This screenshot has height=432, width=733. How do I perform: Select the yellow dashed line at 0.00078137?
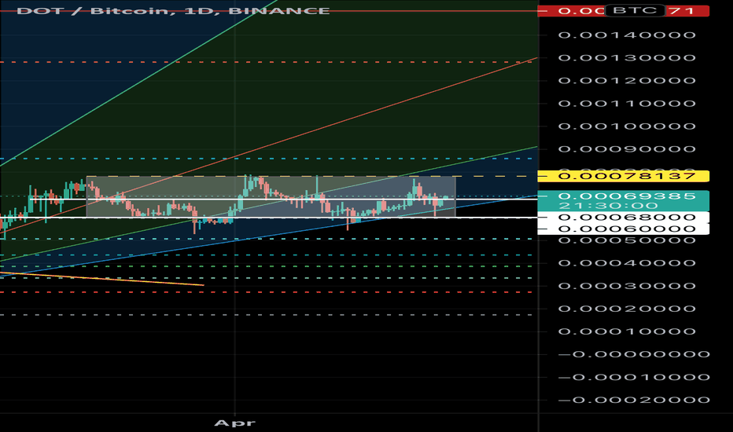[312, 177]
